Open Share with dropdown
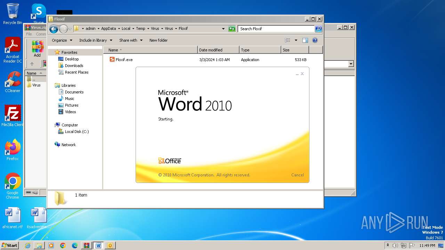The image size is (445, 250). coord(131,40)
